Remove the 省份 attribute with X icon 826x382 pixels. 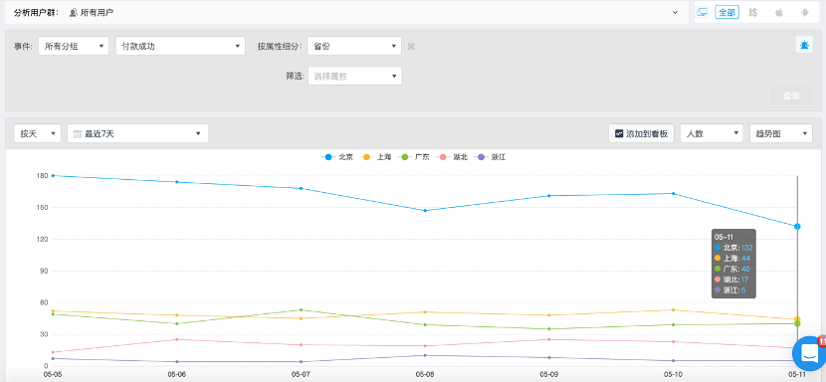(411, 47)
